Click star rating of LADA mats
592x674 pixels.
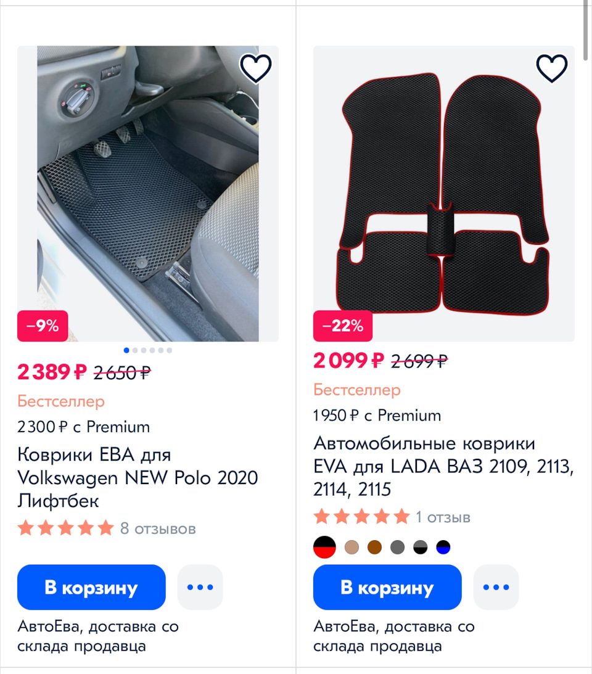coord(361,517)
